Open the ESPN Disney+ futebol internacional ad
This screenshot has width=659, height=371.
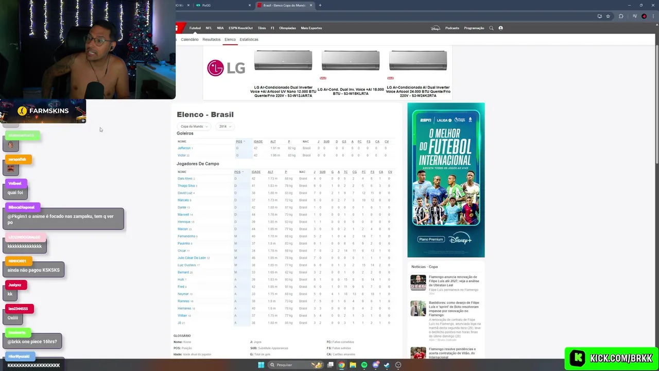click(446, 180)
